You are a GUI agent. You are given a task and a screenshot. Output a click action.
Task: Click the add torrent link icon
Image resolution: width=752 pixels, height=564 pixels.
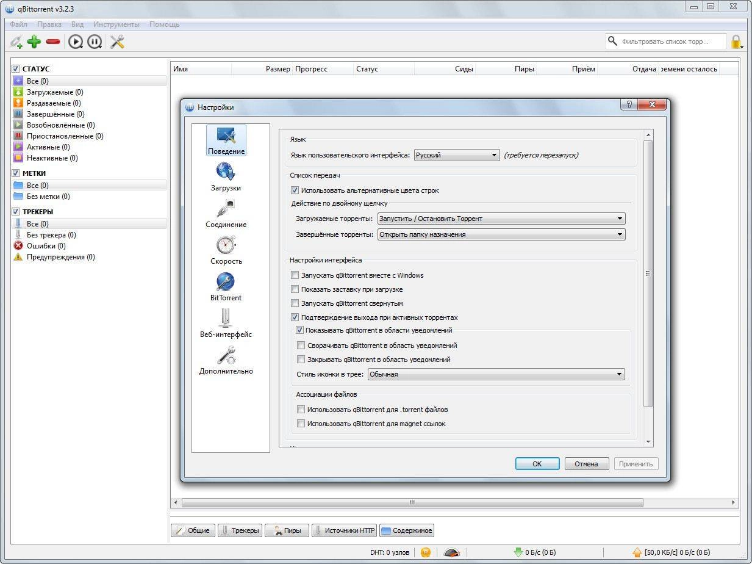click(x=16, y=42)
